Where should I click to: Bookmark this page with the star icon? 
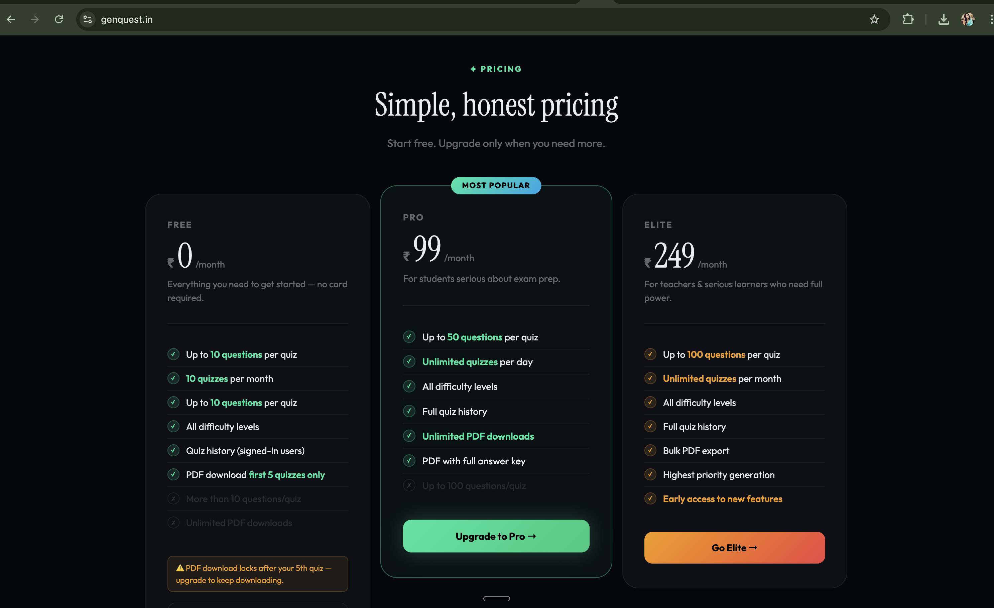(874, 19)
